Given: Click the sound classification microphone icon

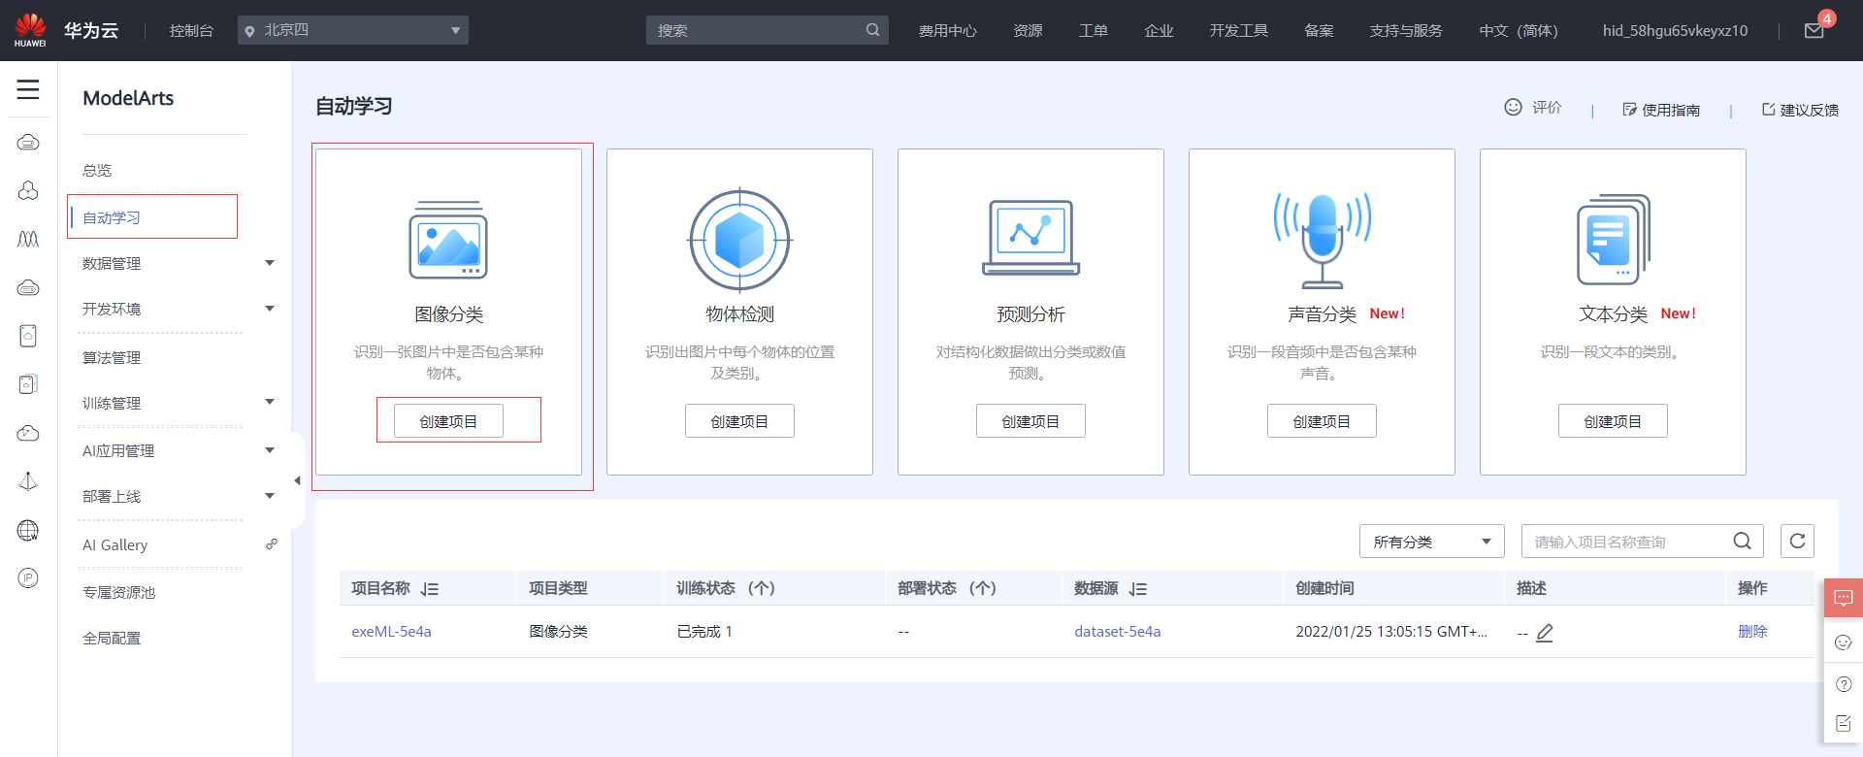Looking at the screenshot, I should point(1322,240).
